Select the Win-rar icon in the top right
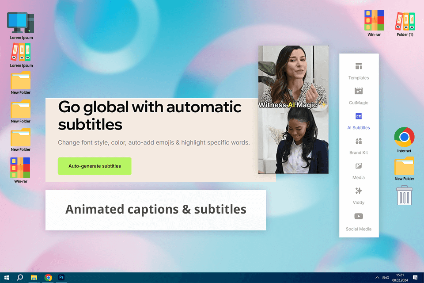 374,20
